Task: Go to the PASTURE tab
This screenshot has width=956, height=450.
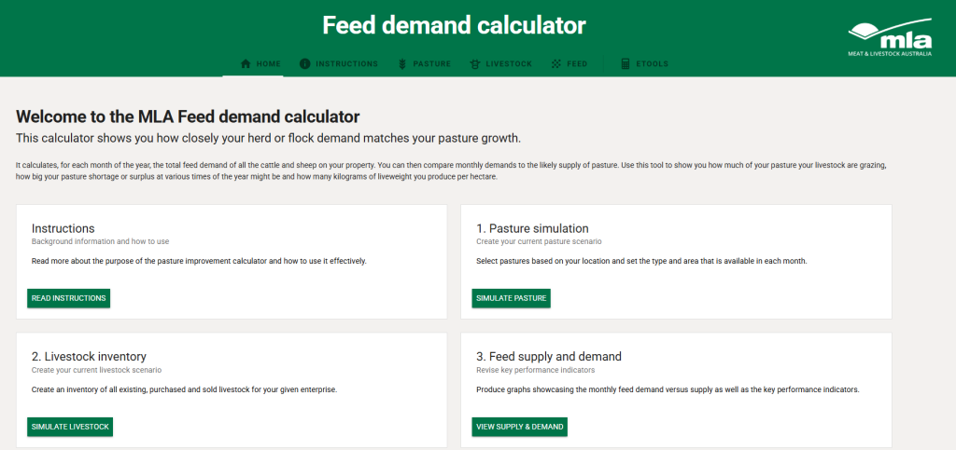Action: point(425,64)
